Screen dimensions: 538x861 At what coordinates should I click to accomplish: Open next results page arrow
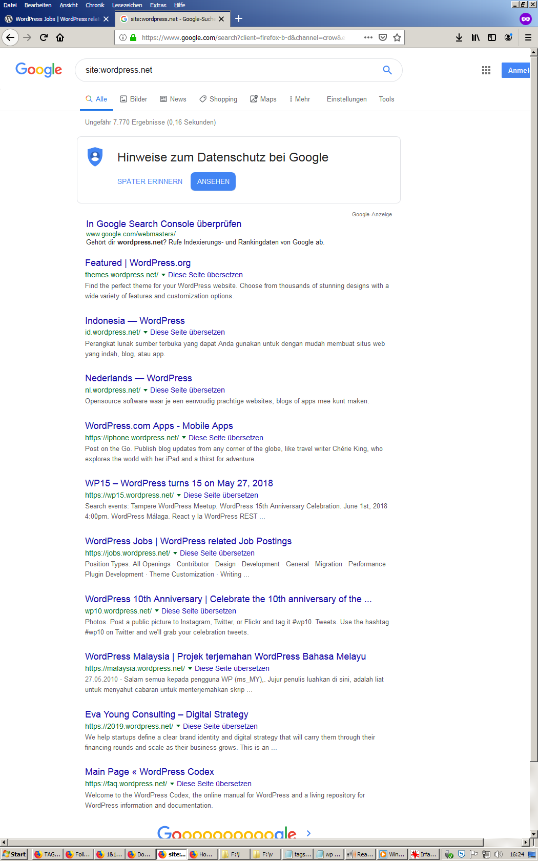pyautogui.click(x=308, y=833)
